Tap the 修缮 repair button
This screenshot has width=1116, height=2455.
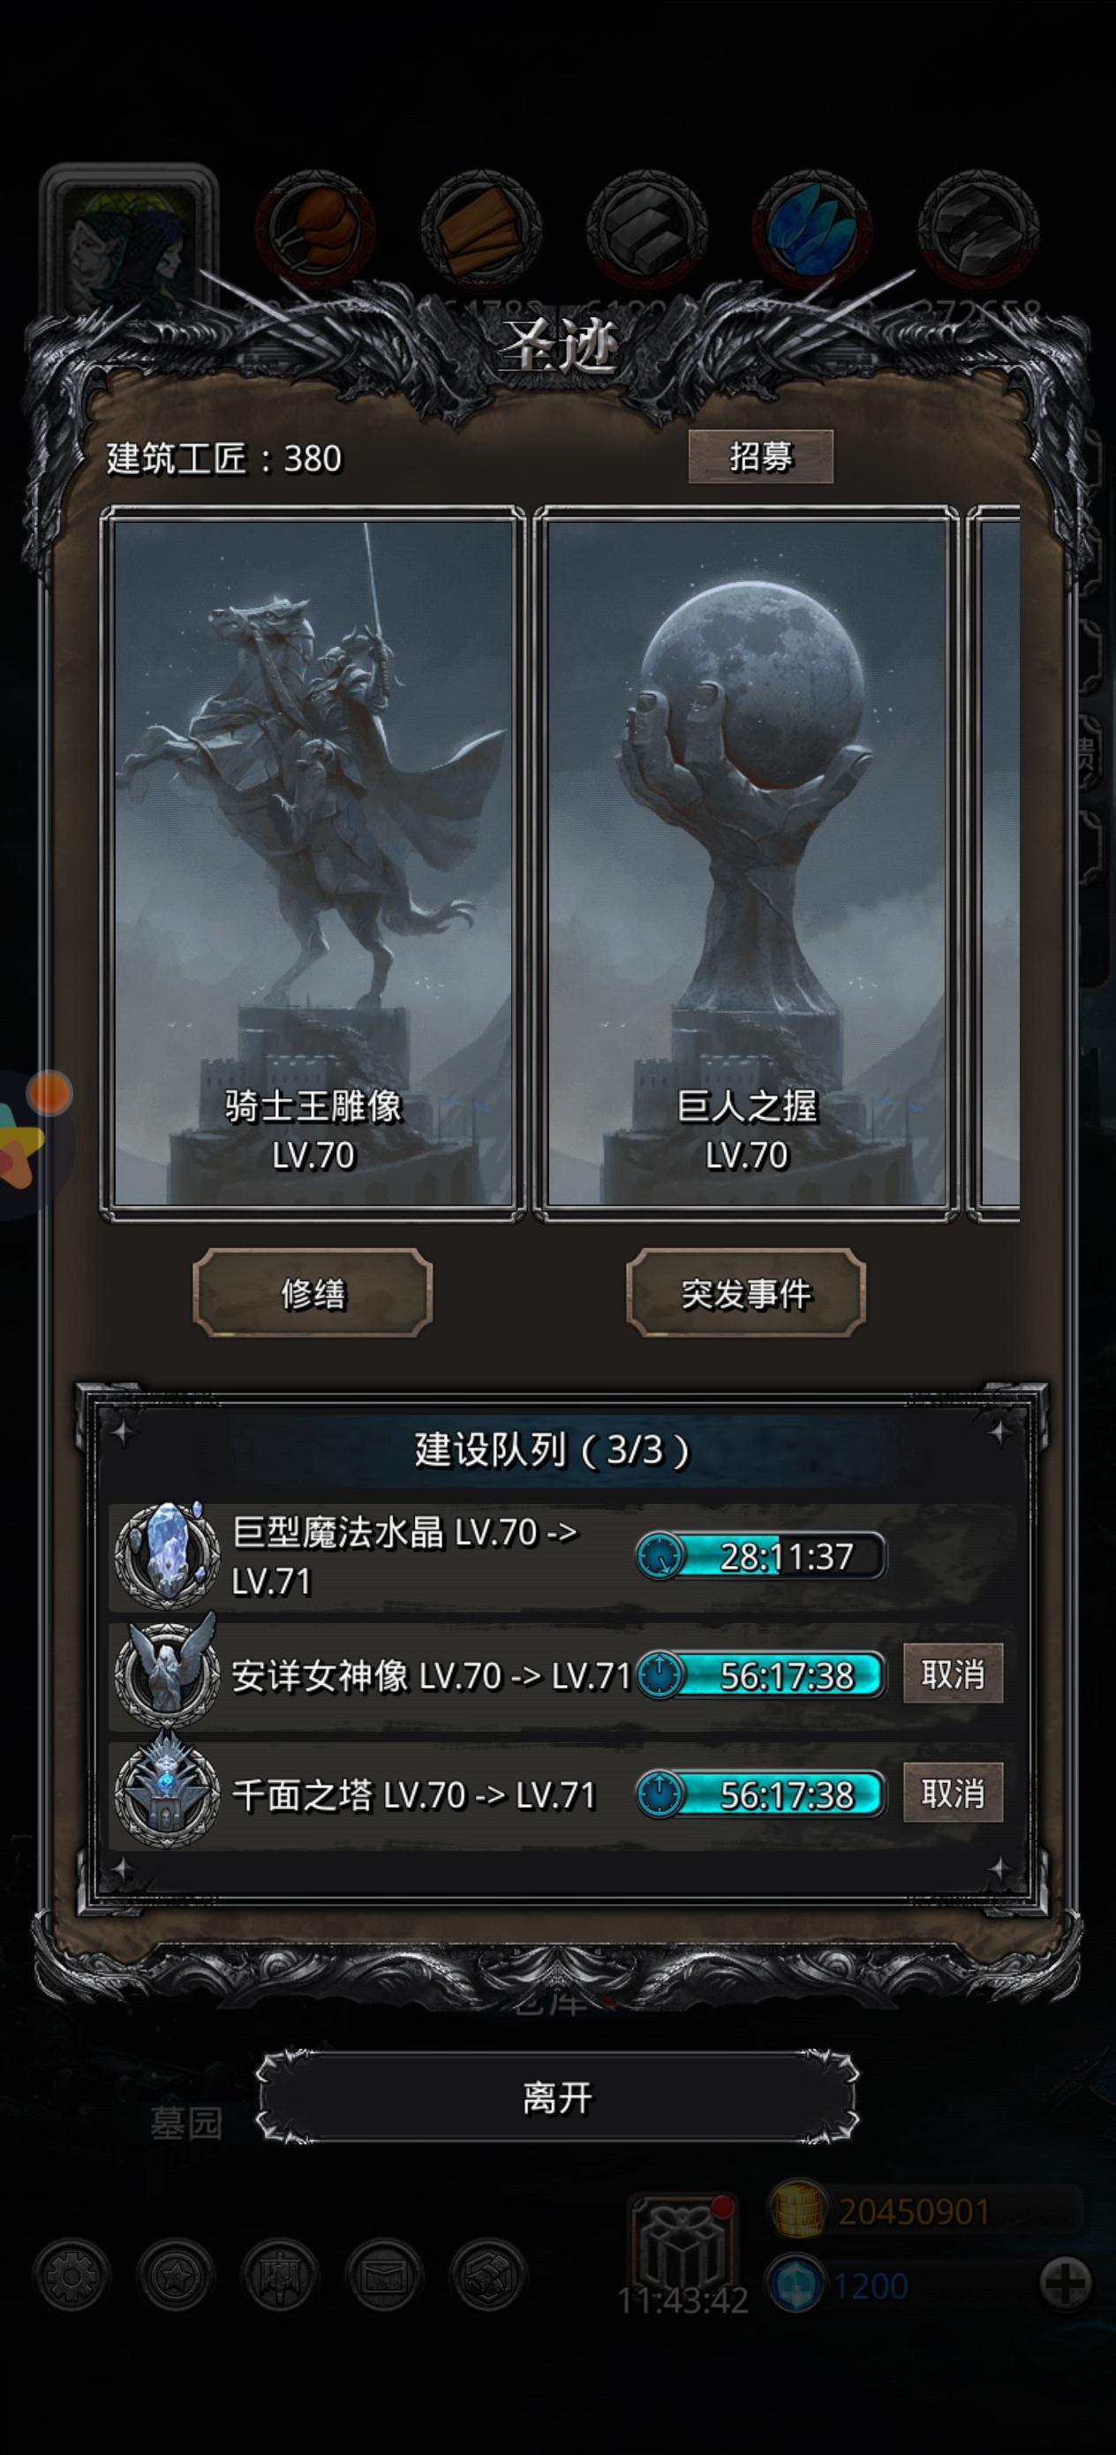click(x=313, y=1292)
